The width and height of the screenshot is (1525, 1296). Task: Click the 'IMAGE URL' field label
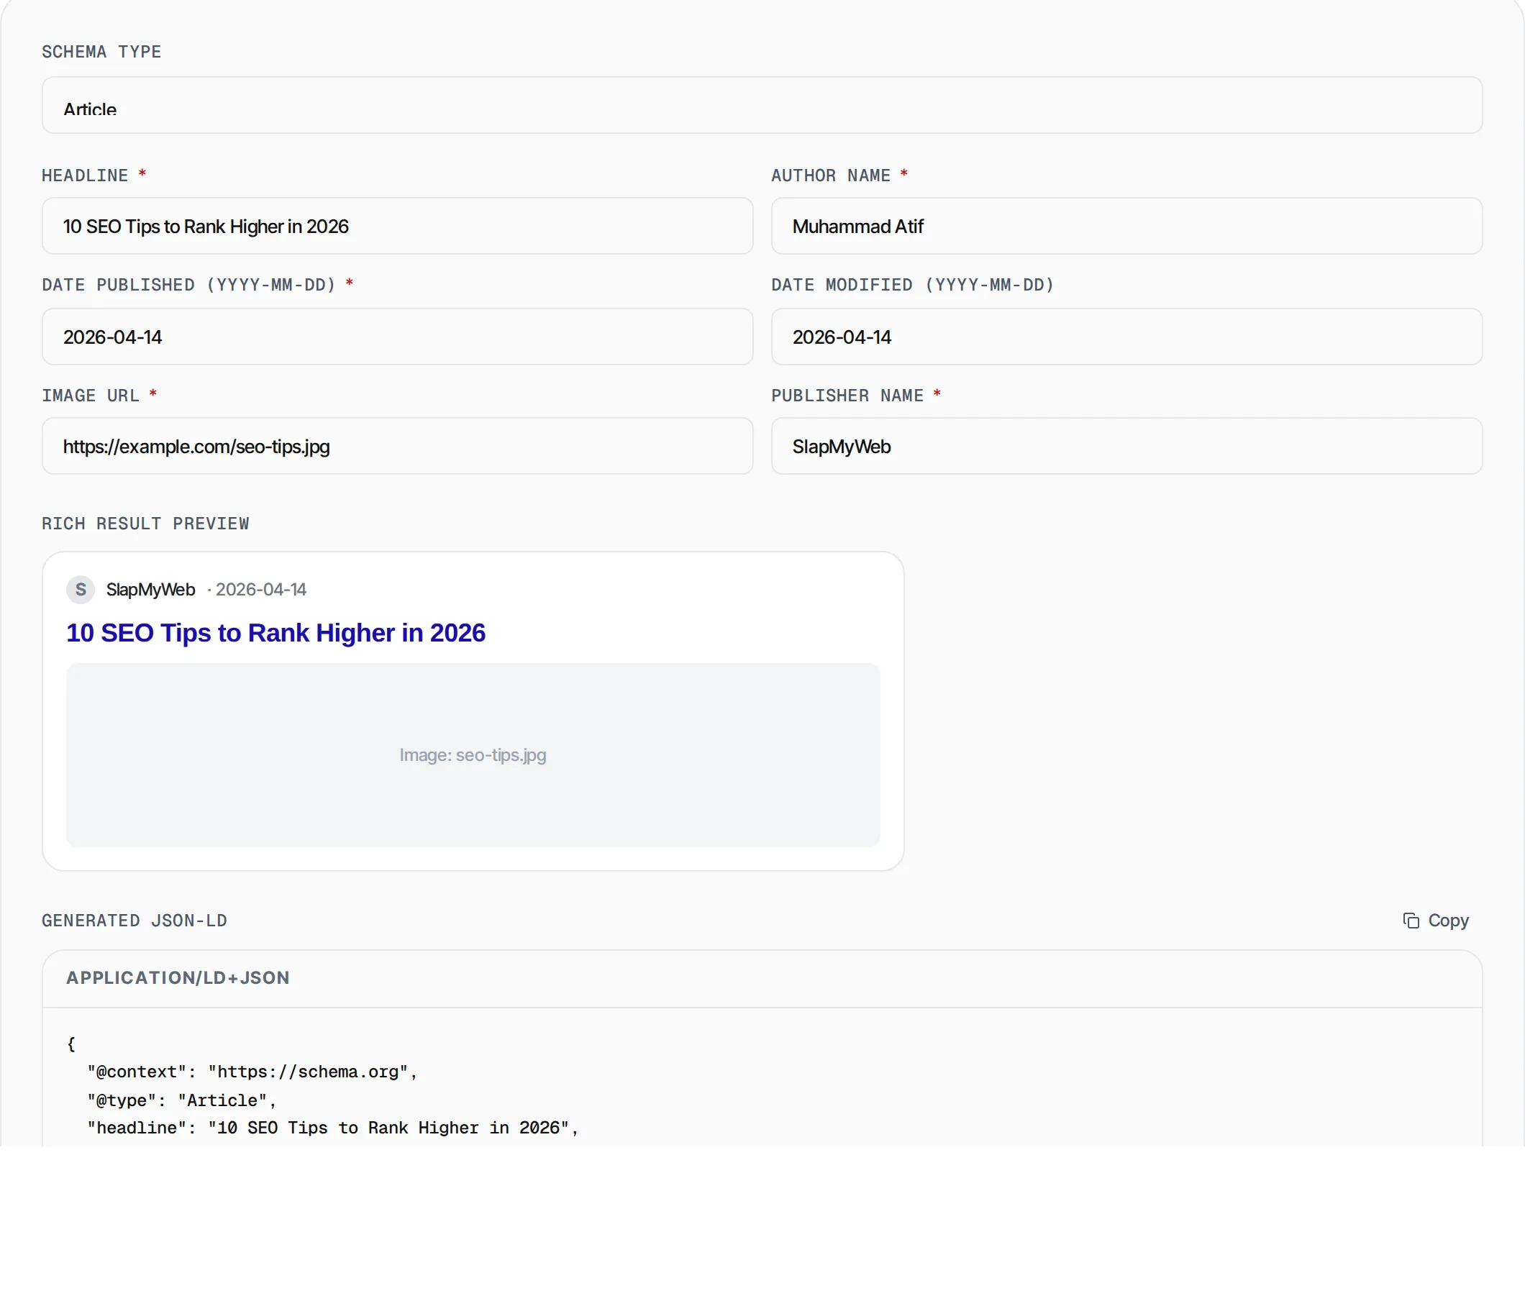pos(91,396)
